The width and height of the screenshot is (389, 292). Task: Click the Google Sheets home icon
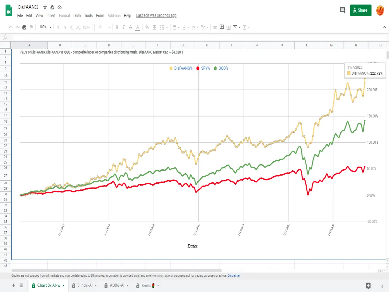(x=9, y=10)
